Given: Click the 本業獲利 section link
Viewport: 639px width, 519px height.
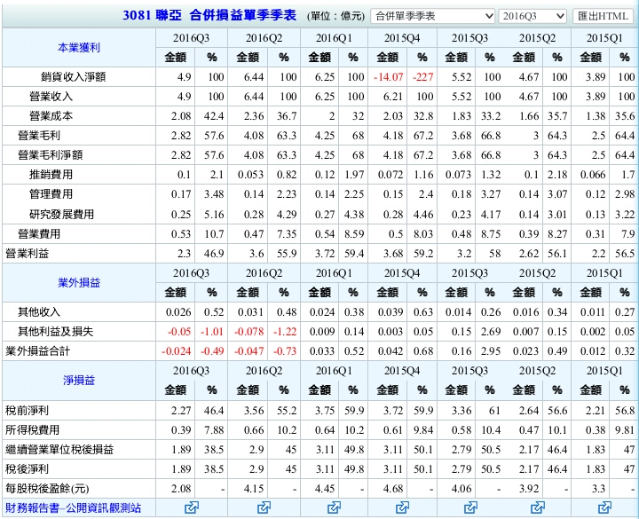Looking at the screenshot, I should click(x=79, y=48).
